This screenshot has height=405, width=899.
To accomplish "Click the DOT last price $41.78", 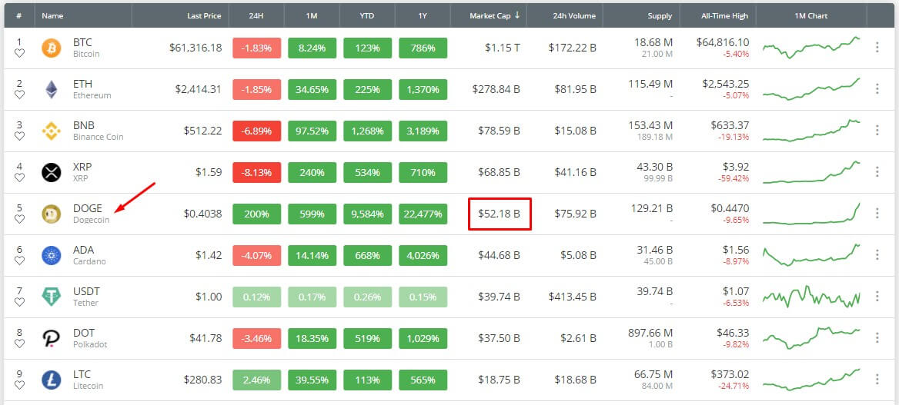I will click(x=206, y=339).
